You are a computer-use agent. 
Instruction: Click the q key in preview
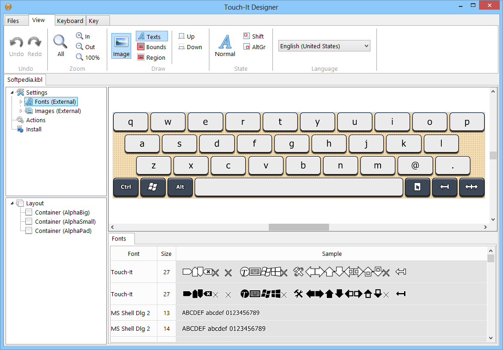[x=131, y=122]
